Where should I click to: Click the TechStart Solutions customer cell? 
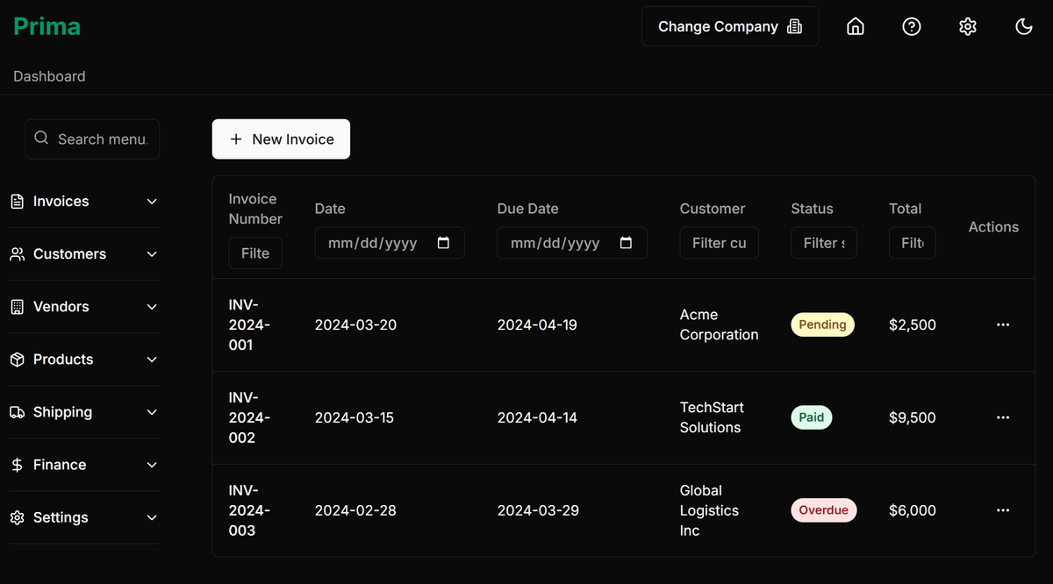712,417
